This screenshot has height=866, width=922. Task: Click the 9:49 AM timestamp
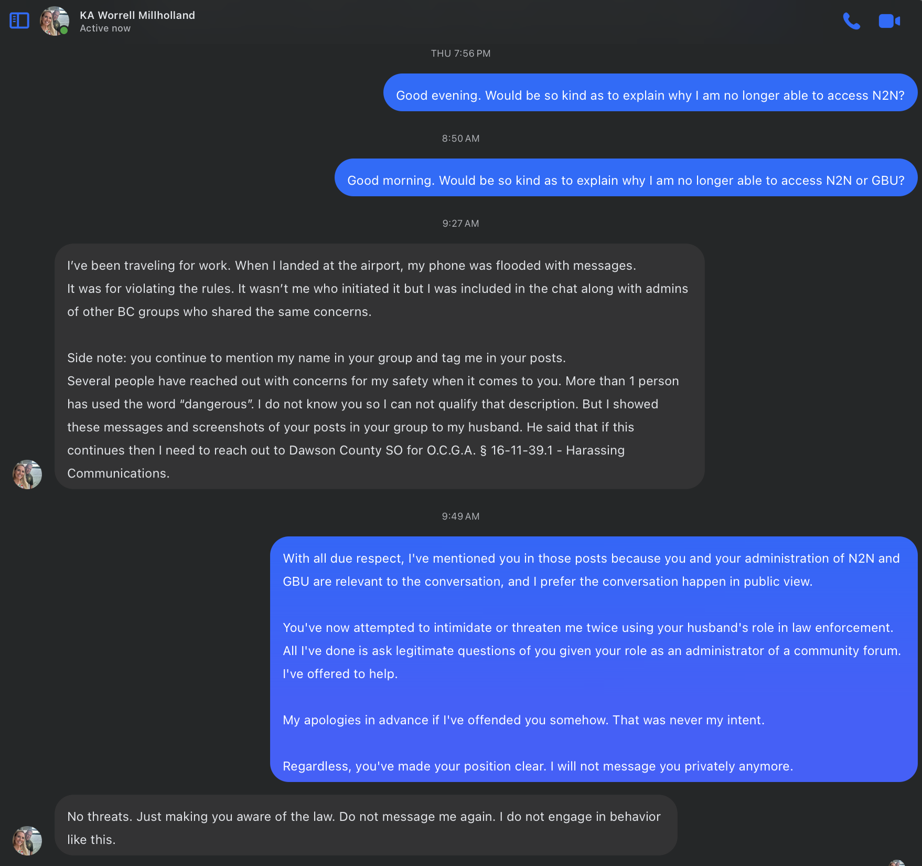pos(461,516)
